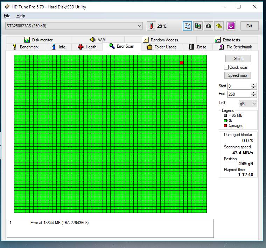Open the AAM tab

coord(98,40)
